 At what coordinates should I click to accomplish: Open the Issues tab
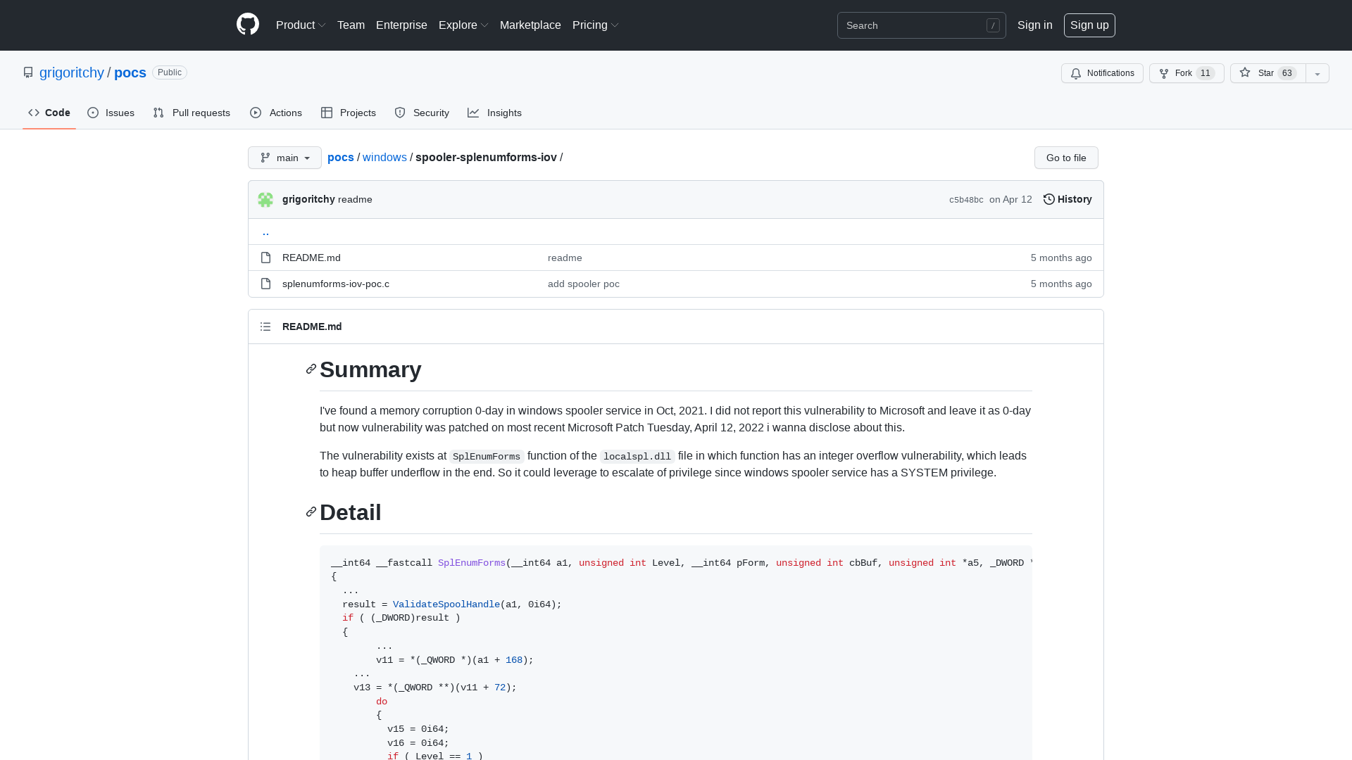111,113
